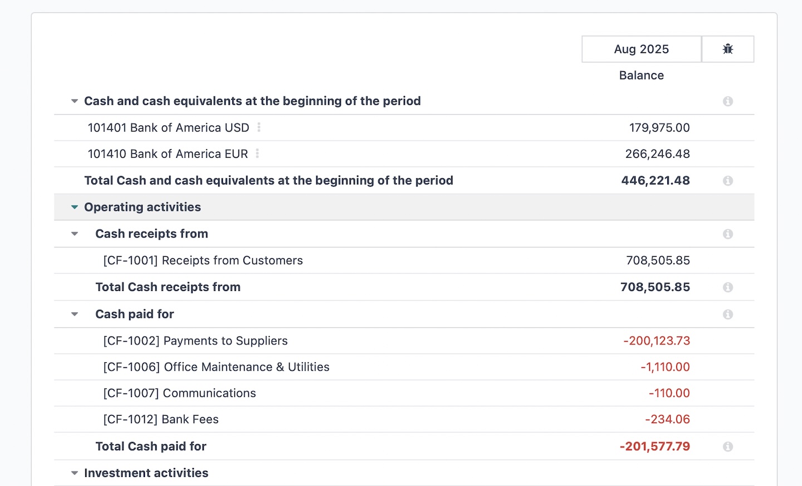
Task: Collapse the Cash paid for group
Action: (75, 314)
